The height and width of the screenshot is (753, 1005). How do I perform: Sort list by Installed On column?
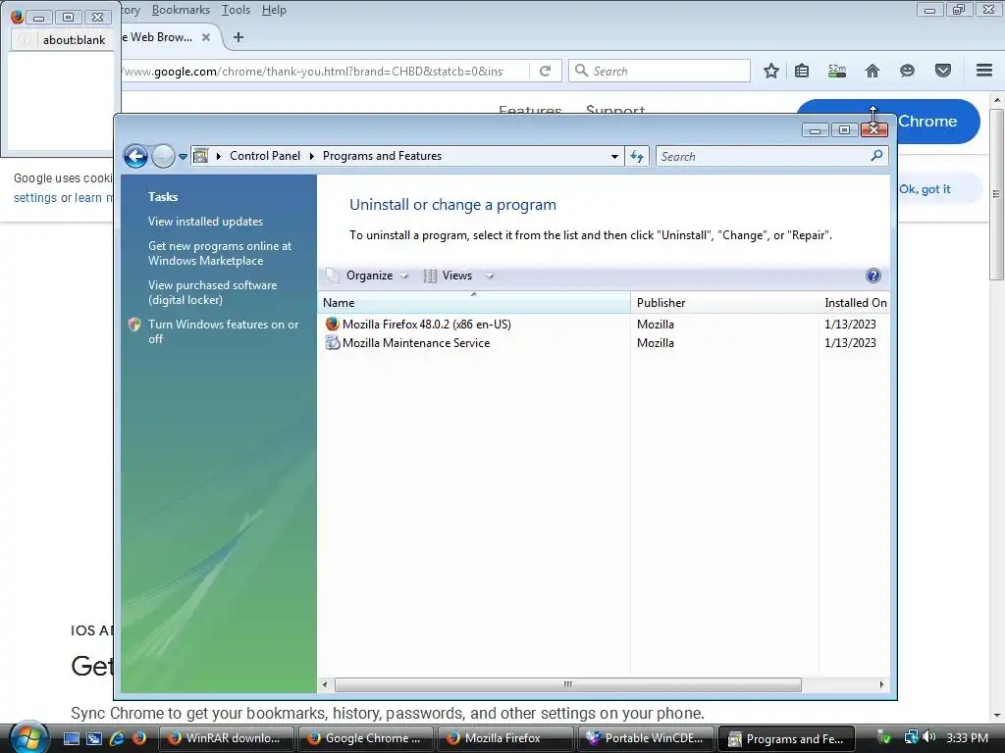click(x=855, y=303)
